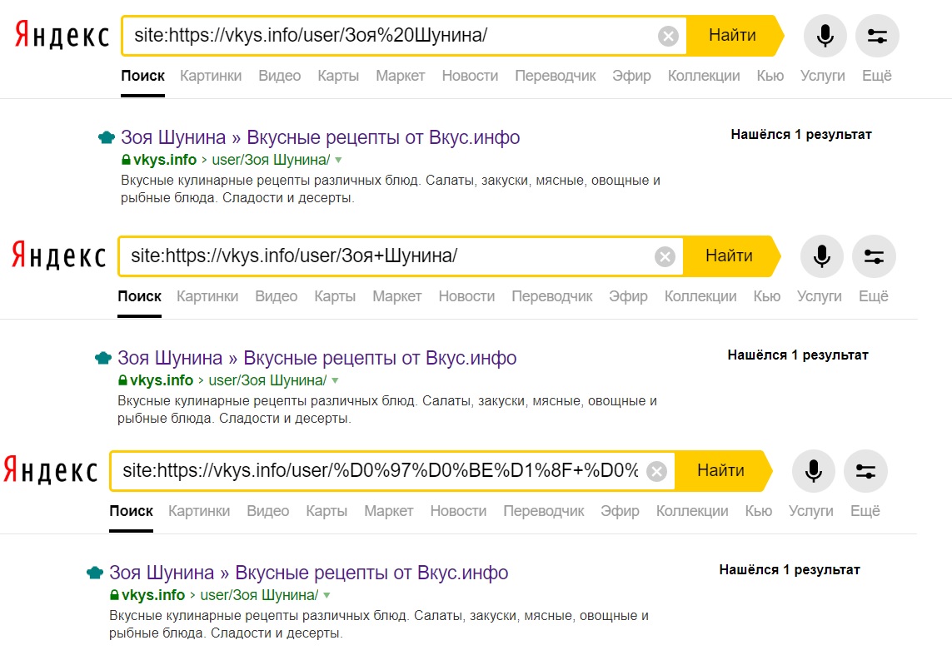Select Поиск tab under Зоя+Шунина query
Image resolution: width=952 pixels, height=660 pixels.
(139, 296)
